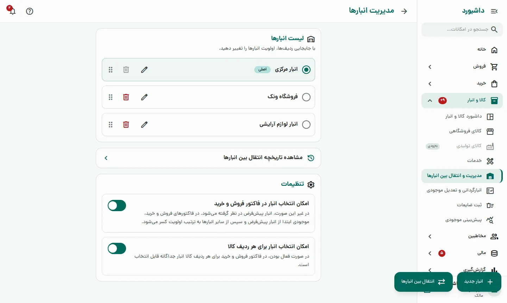The width and height of the screenshot is (507, 303).
Task: Collapse the sidebar menu icon next to داشبورد
Action: 494,11
